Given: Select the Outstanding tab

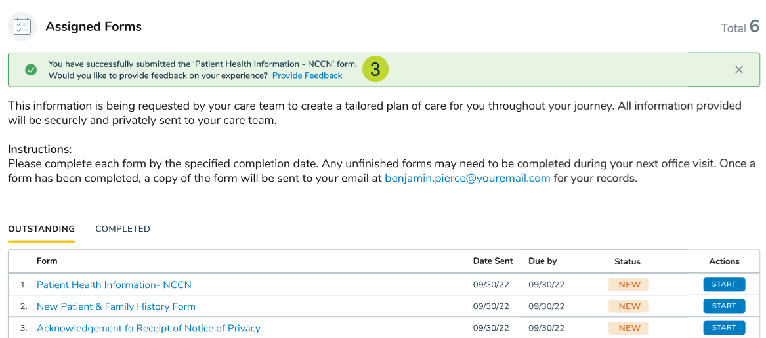Looking at the screenshot, I should click(x=41, y=229).
